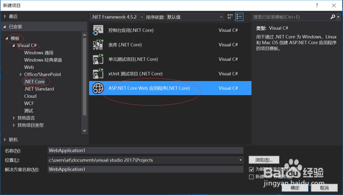The height and width of the screenshot is (195, 343).
Task: Click the search magnifier icon
Action: click(x=333, y=17)
